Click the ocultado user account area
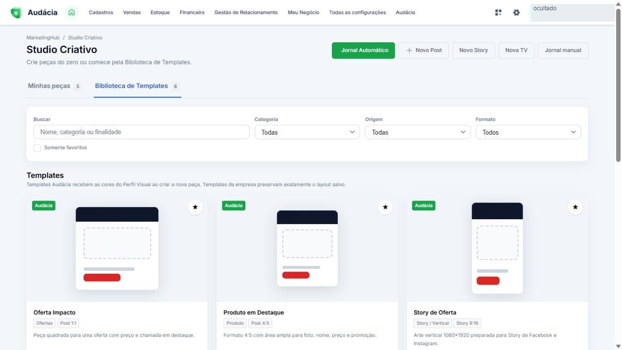 [x=572, y=13]
